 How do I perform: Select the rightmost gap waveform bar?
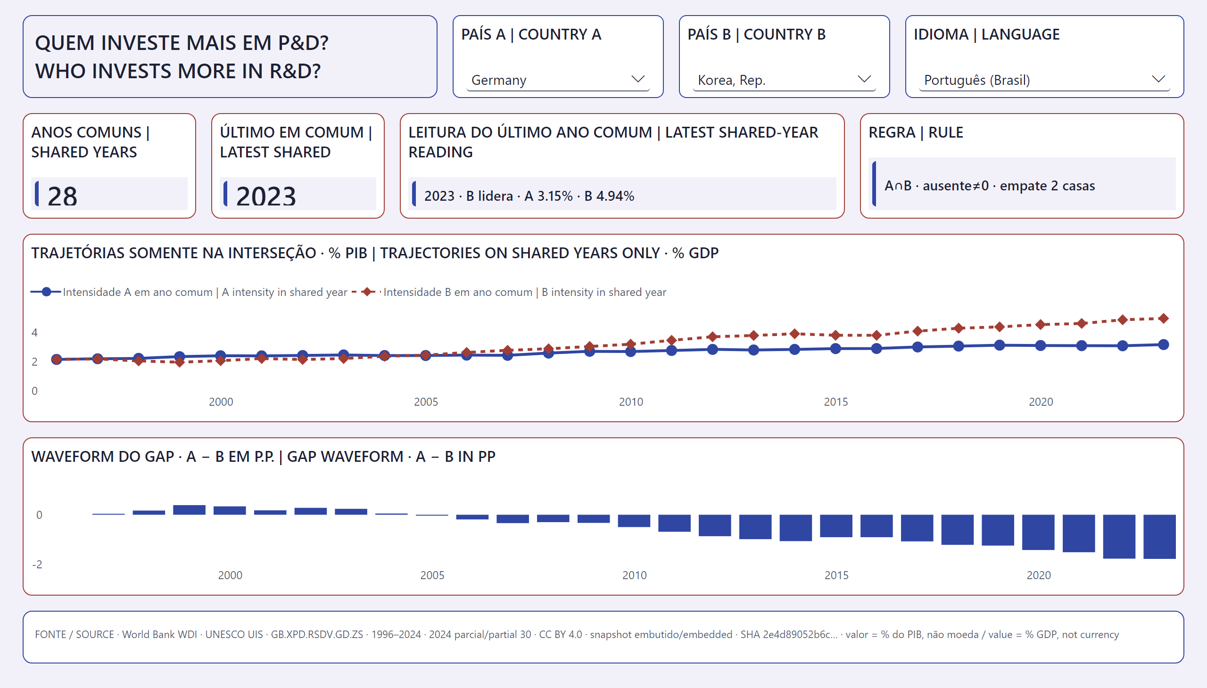1159,537
